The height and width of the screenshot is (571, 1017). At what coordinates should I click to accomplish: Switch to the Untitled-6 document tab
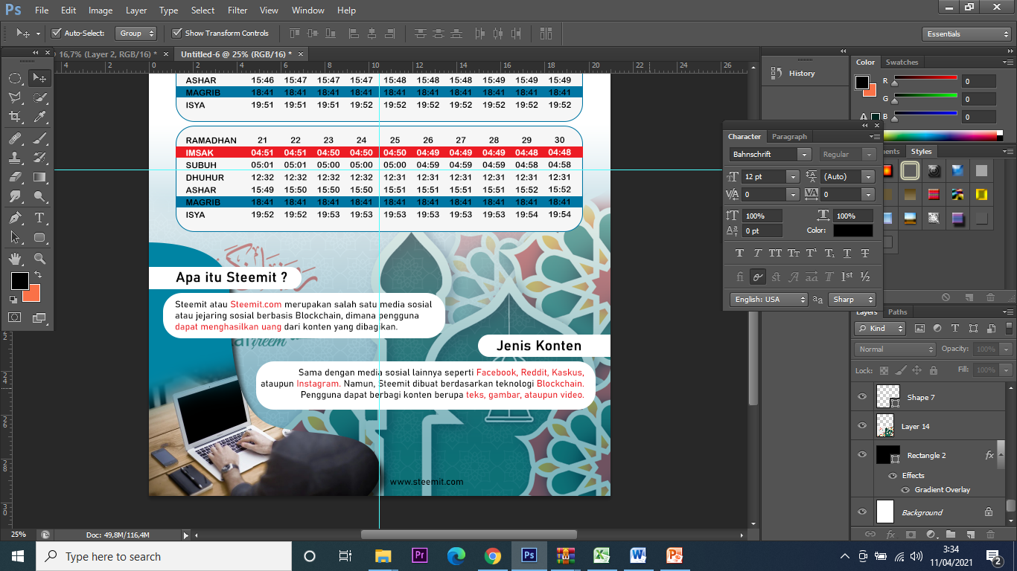[x=237, y=54]
